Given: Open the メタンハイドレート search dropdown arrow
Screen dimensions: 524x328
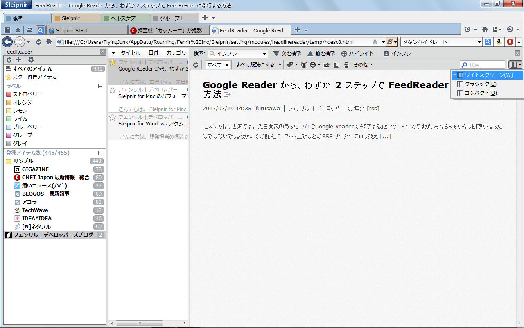Looking at the screenshot, I should [x=479, y=42].
